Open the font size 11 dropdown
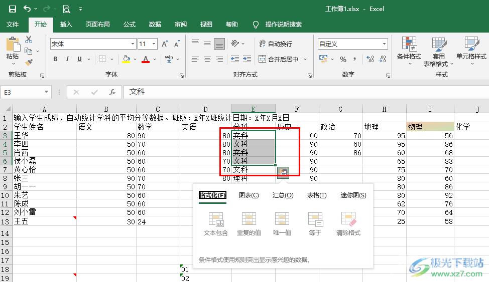Screen dimensions: 489x282 (x=154, y=44)
